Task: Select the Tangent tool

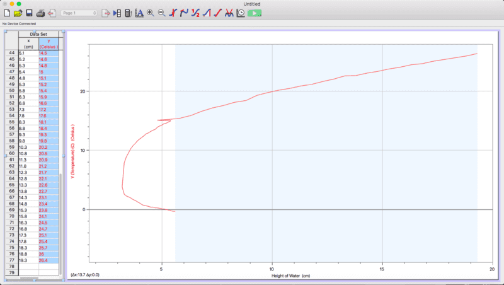Action: tap(185, 13)
